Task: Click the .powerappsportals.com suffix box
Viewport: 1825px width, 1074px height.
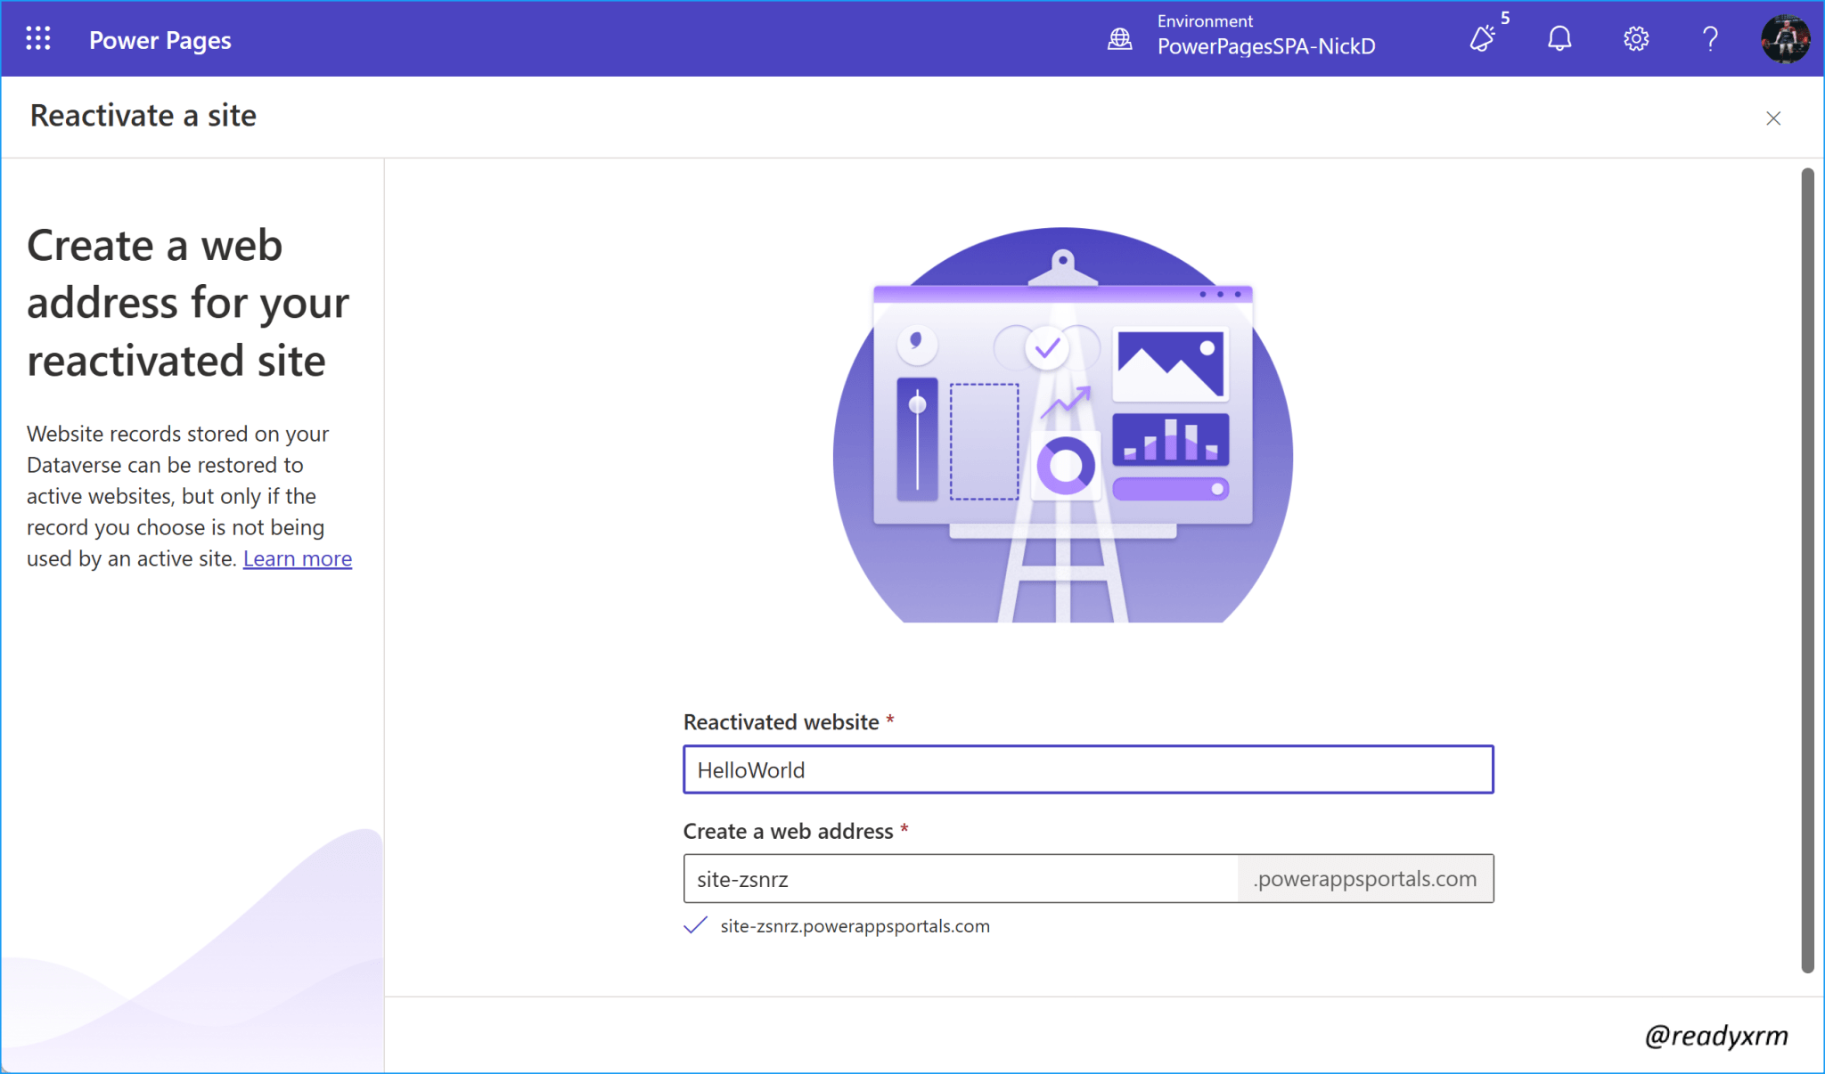Action: (x=1365, y=879)
